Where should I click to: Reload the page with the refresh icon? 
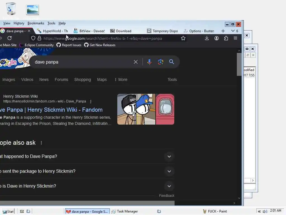[9, 38]
